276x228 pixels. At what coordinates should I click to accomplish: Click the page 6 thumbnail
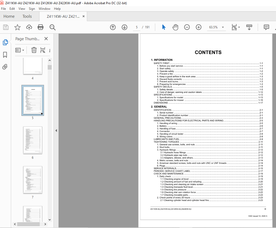pyautogui.click(x=32, y=140)
